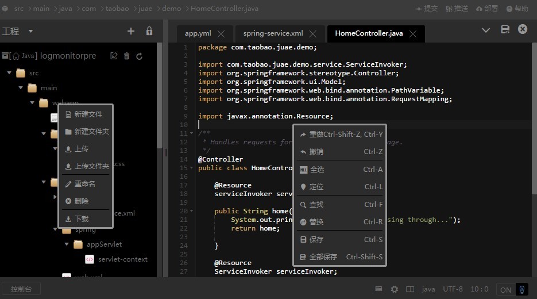
Task: Choose 新建文件 from context menu
Action: (x=86, y=114)
